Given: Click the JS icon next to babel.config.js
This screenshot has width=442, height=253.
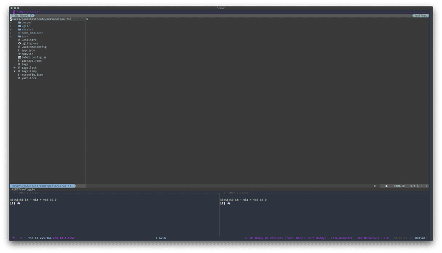Looking at the screenshot, I should pos(19,57).
